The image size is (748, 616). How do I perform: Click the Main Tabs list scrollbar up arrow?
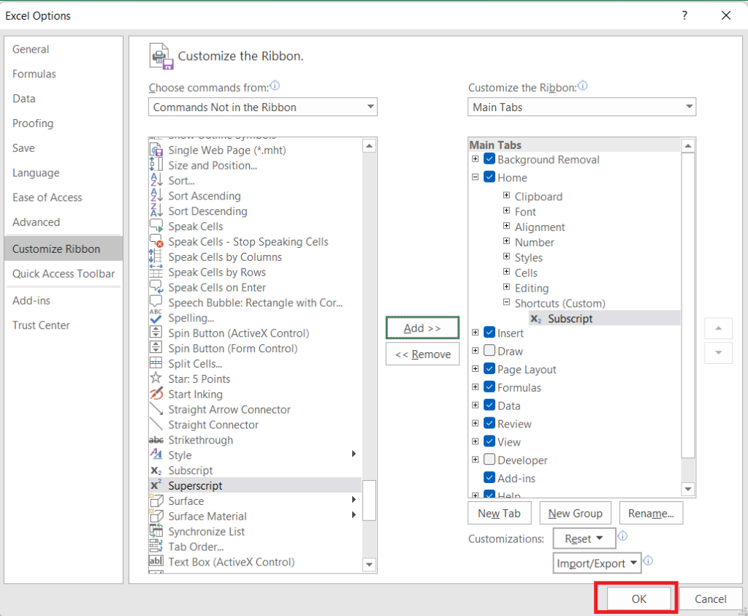point(688,145)
